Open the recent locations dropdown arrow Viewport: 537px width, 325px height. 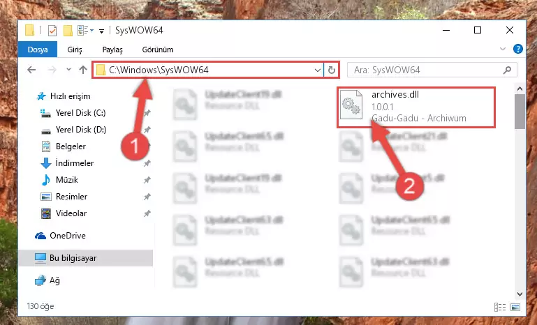[x=68, y=70]
